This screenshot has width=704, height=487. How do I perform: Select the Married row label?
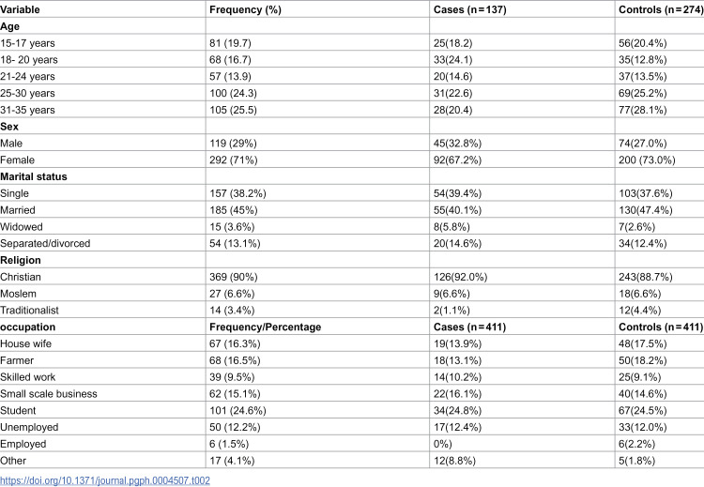point(18,210)
